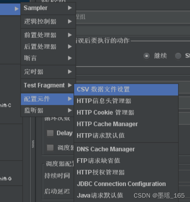Choose DNS Cache Manager item
190x202 pixels.
coord(126,149)
